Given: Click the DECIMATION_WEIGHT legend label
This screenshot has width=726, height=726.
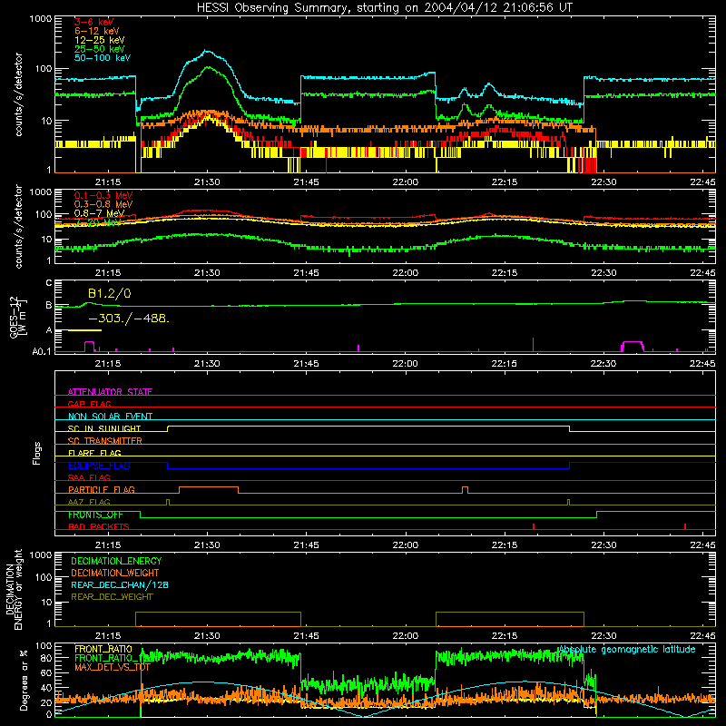Looking at the screenshot, I should [115, 573].
